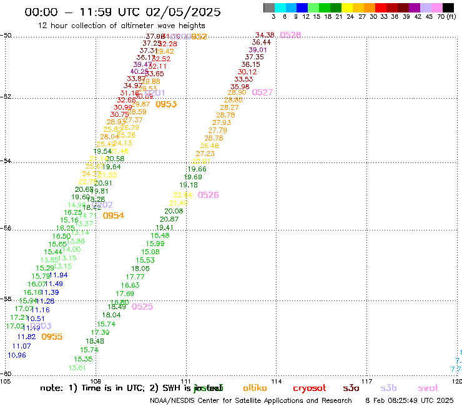Viewport: 462px width, 406px height.
Task: Click the wave height value 27.93
Action: 222,122
